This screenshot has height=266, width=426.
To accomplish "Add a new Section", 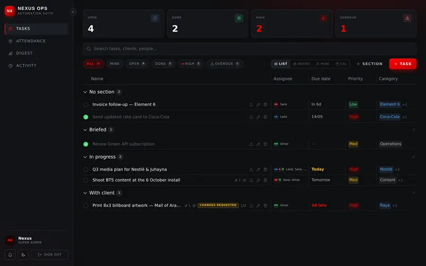I will coord(370,64).
